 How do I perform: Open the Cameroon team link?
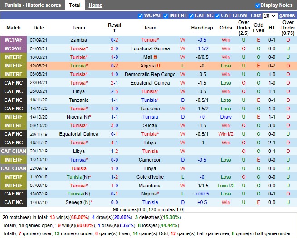click(x=150, y=160)
